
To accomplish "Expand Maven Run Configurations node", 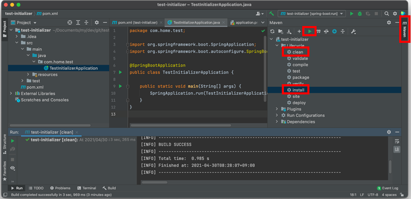I will (x=277, y=115).
